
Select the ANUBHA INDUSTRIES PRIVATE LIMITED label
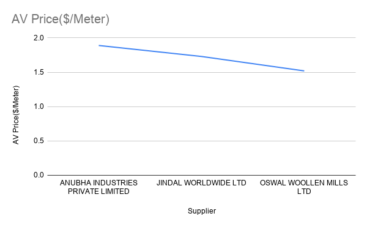pyautogui.click(x=98, y=187)
